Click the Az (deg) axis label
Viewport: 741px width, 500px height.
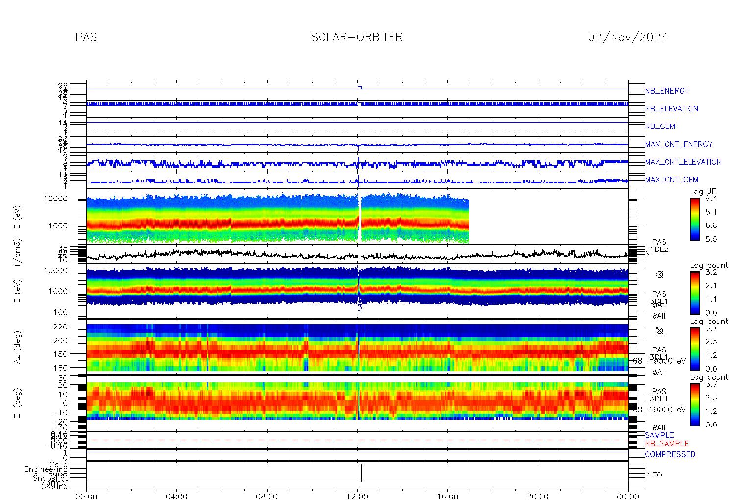tap(17, 347)
